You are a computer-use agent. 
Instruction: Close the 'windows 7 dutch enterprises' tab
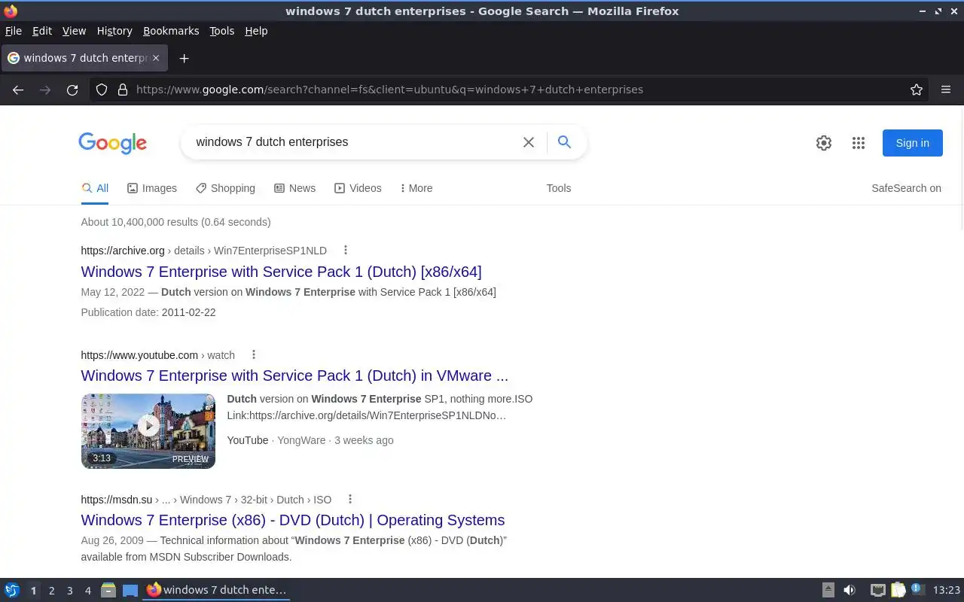[156, 58]
